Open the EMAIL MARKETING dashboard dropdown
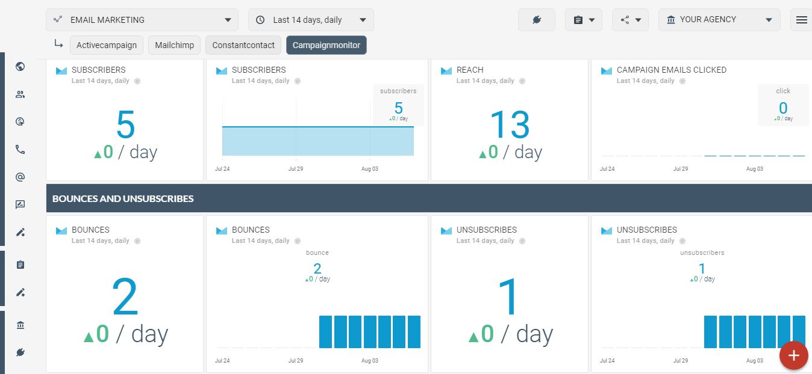The height and width of the screenshot is (374, 812). 142,20
